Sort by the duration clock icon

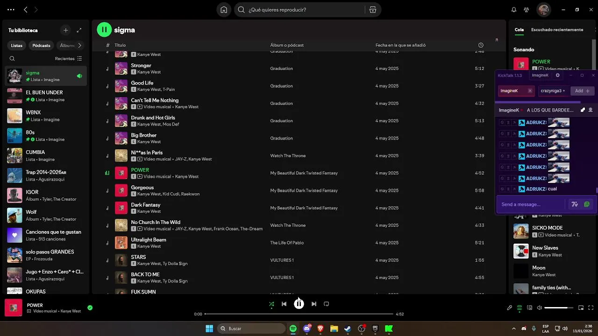(481, 45)
